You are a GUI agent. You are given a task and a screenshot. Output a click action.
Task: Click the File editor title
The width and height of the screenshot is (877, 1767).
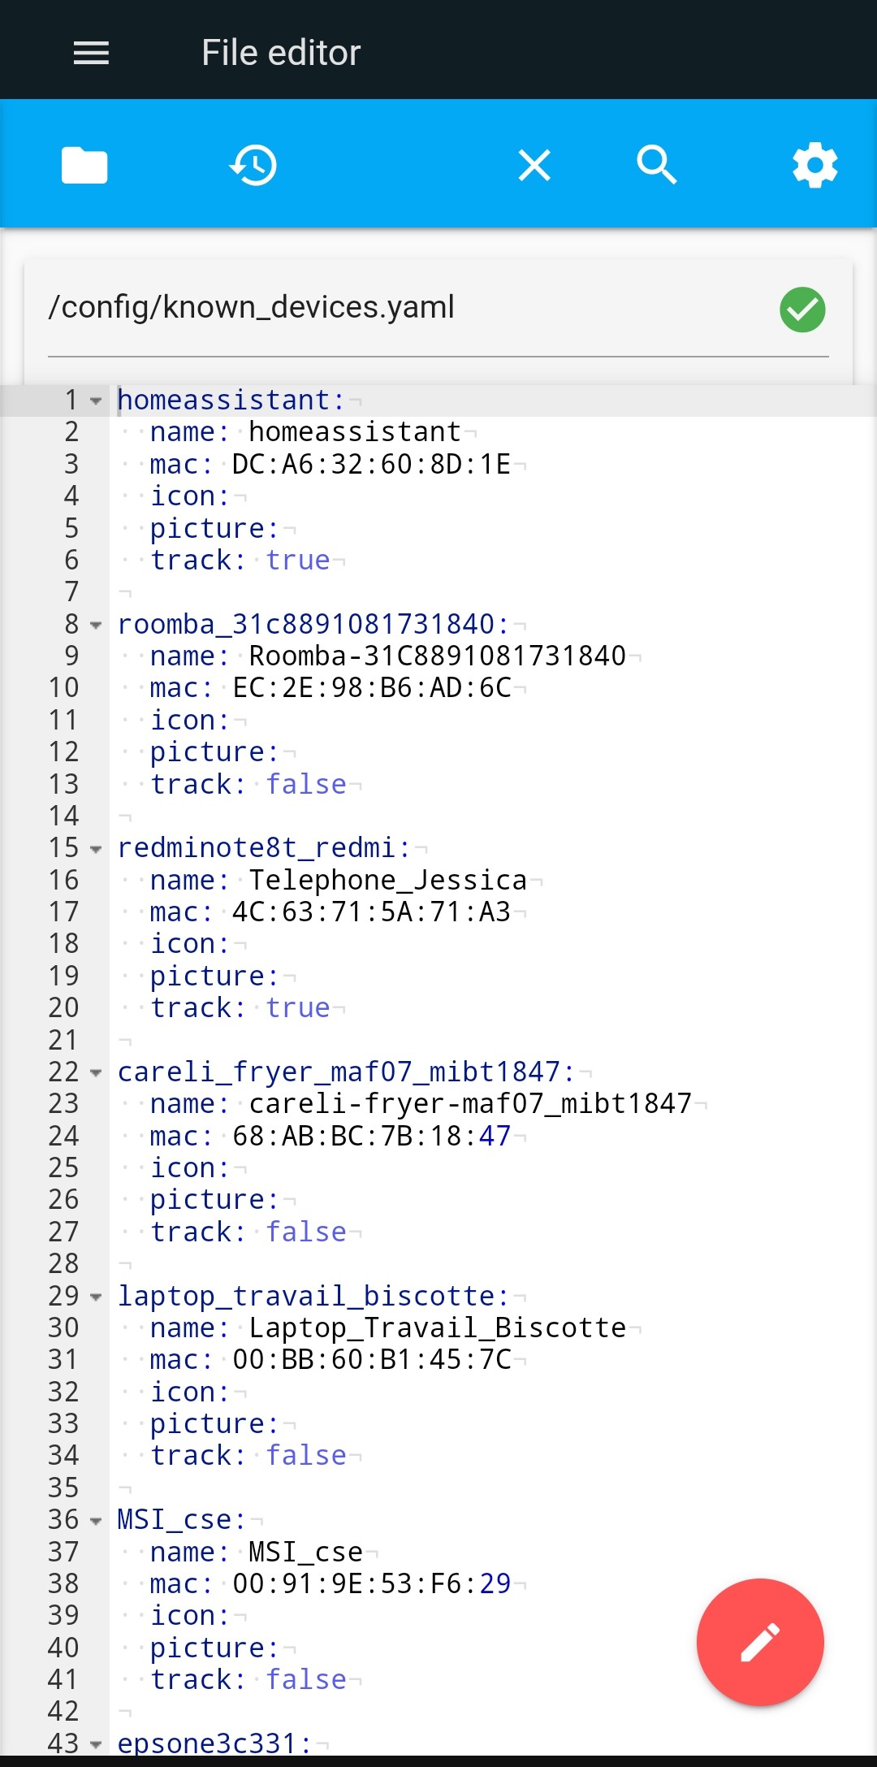tap(281, 53)
